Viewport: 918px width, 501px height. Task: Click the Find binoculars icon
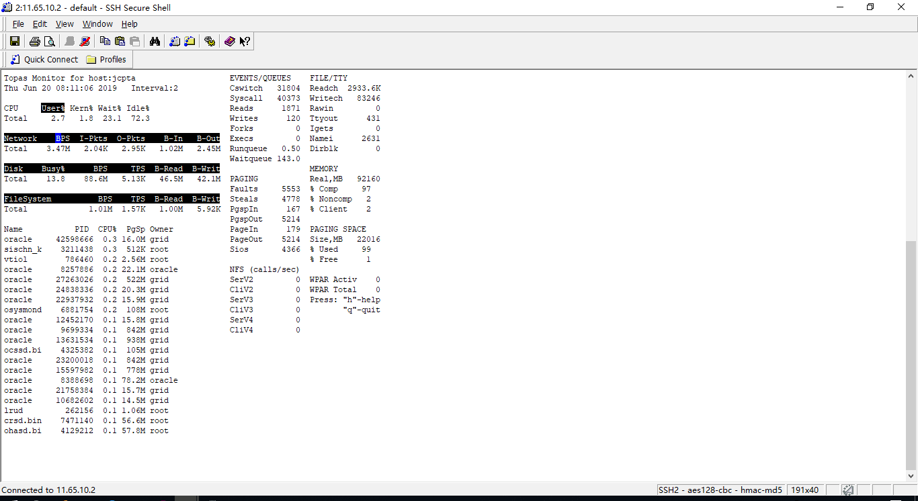pyautogui.click(x=155, y=42)
